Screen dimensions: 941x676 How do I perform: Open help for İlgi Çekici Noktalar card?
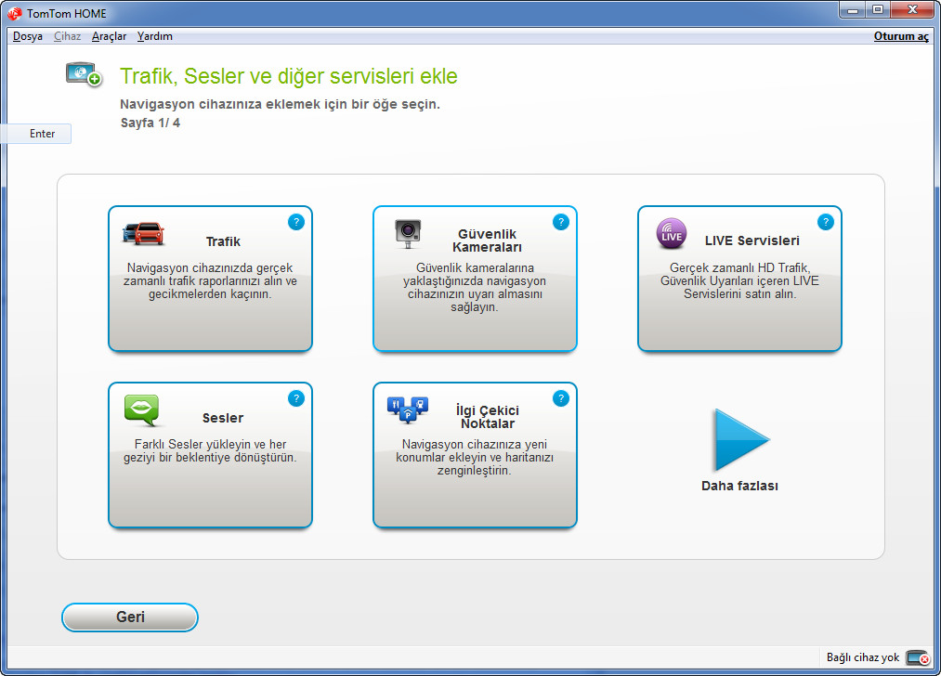coord(560,398)
